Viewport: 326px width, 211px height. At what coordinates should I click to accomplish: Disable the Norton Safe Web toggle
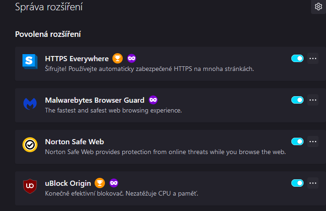(297, 141)
